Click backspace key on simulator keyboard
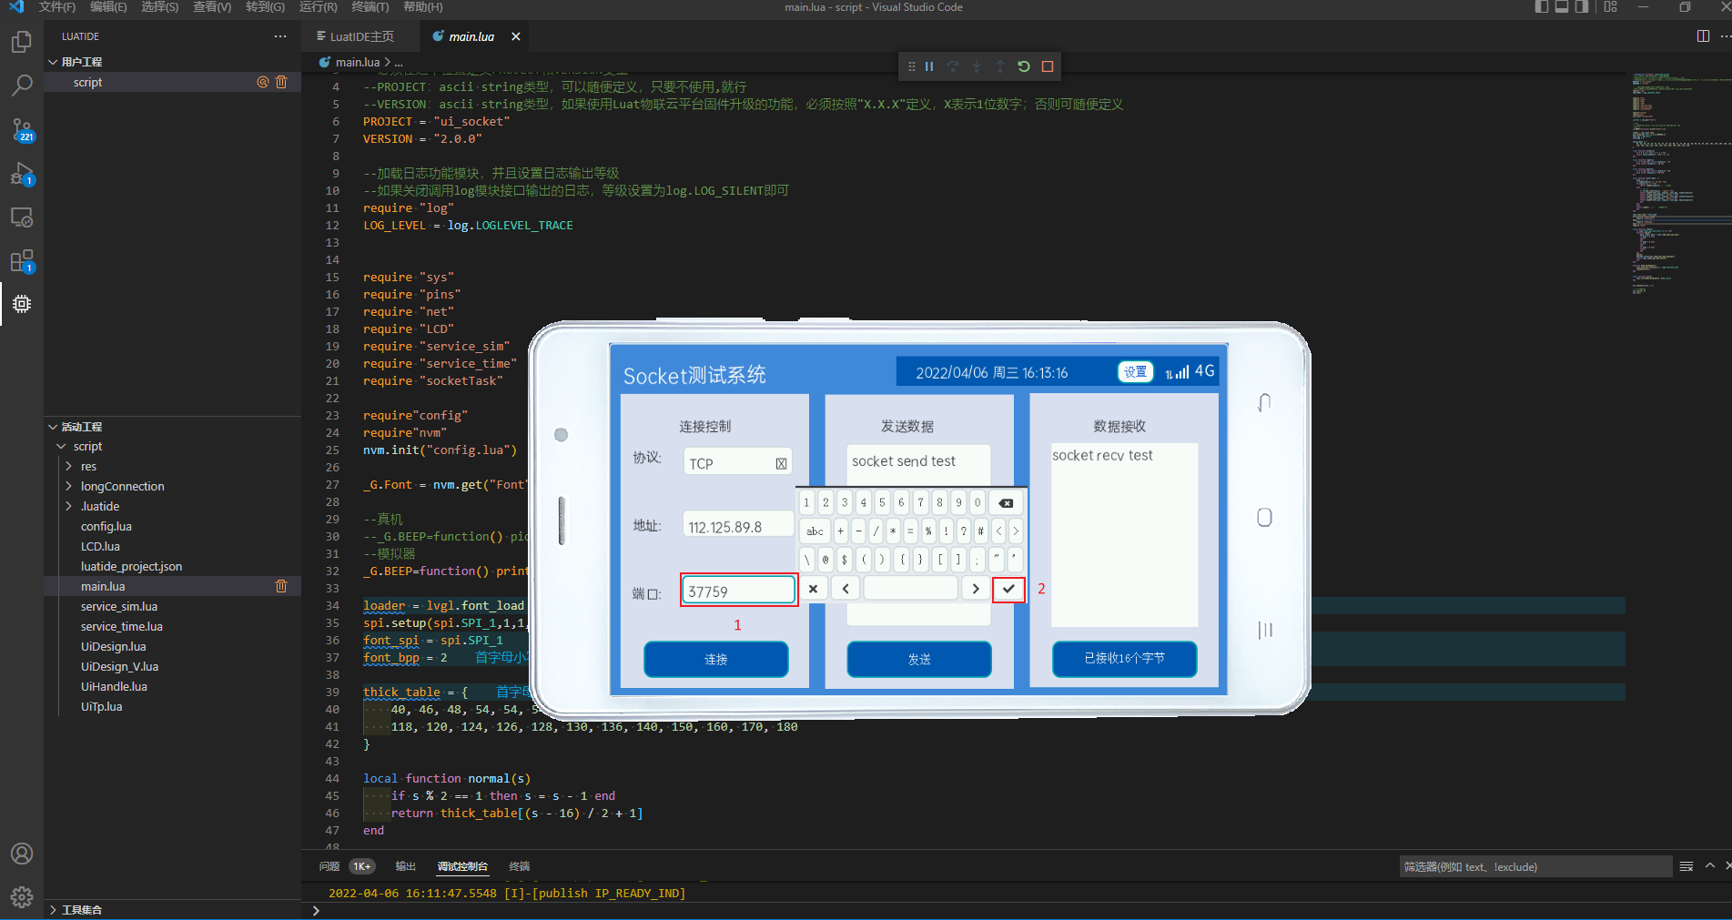The height and width of the screenshot is (920, 1732). click(1006, 502)
